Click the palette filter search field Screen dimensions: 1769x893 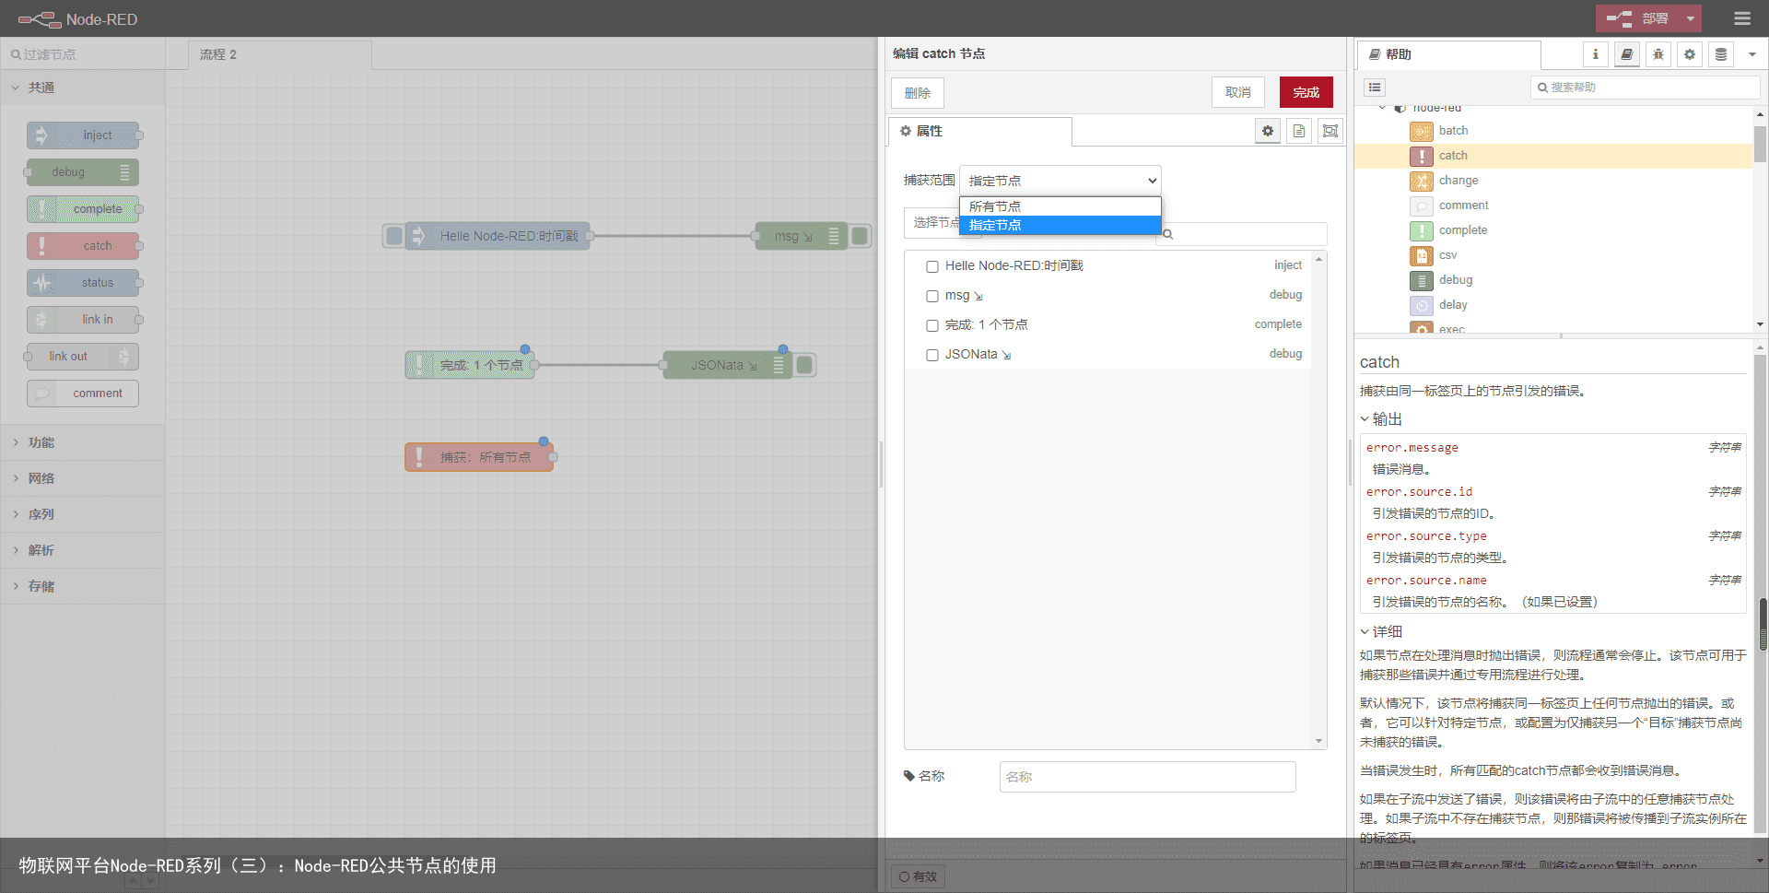83,54
